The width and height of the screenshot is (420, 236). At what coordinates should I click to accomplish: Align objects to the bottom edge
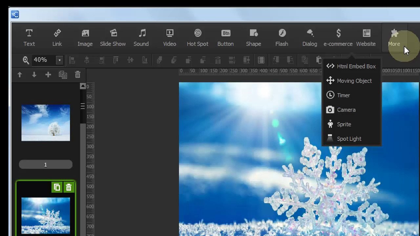[x=145, y=60]
